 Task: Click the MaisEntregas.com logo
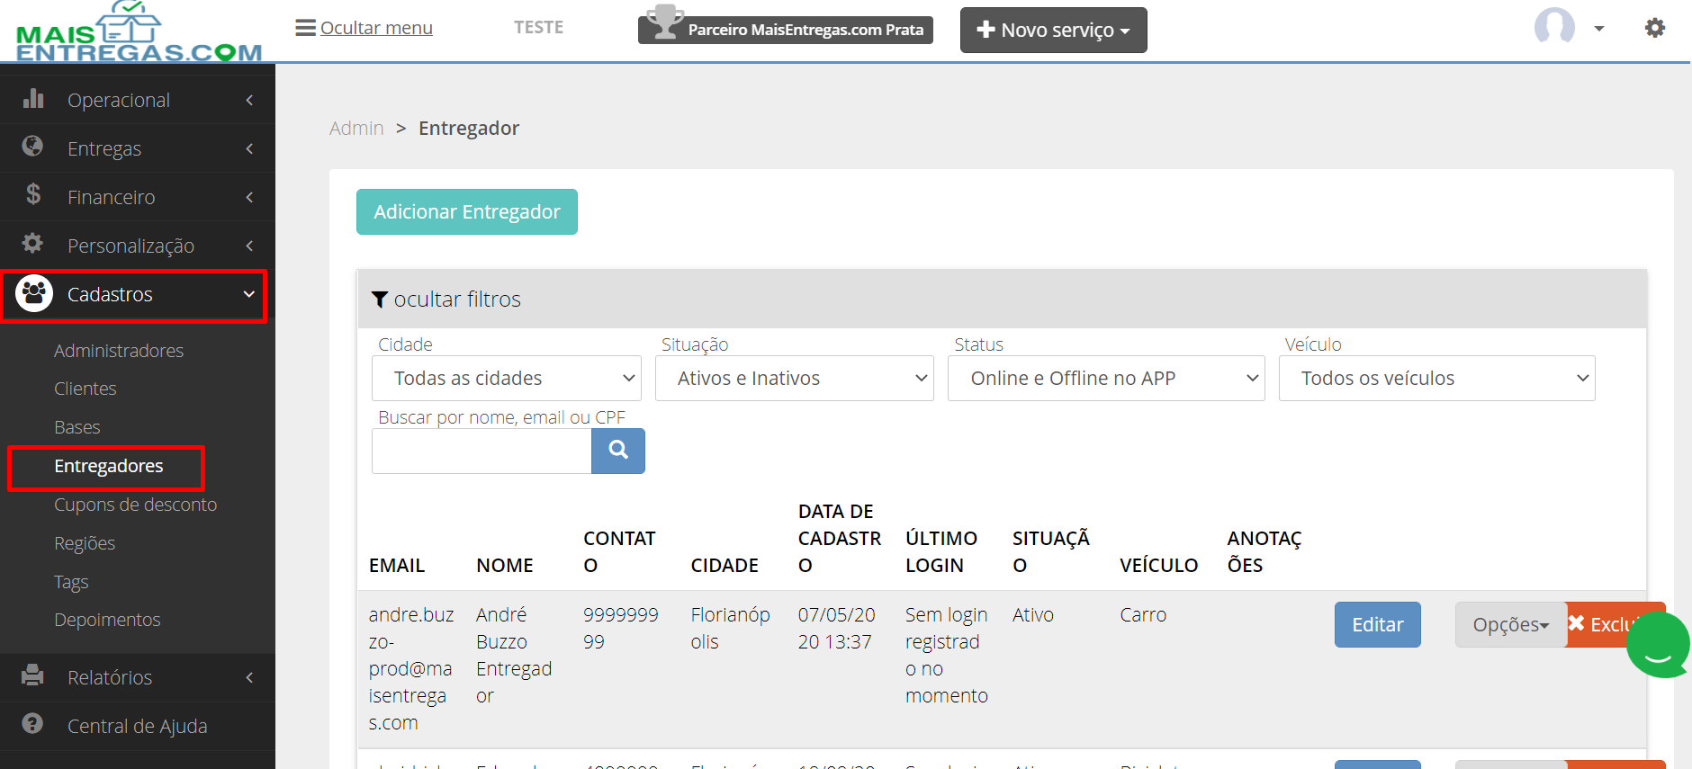click(x=138, y=32)
